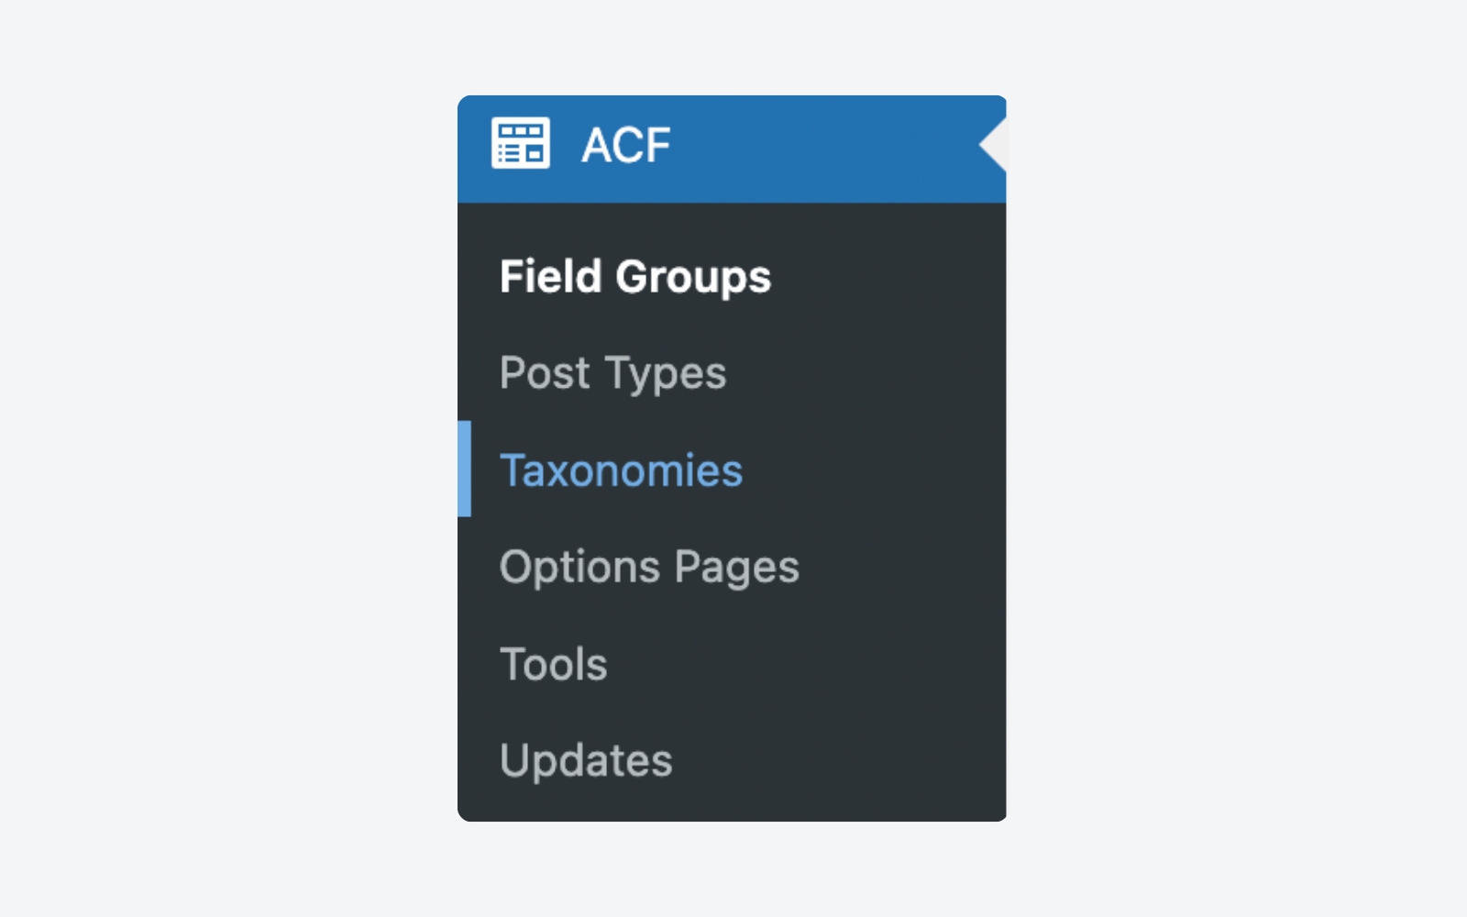
Task: Open the Updates page
Action: [x=586, y=760]
